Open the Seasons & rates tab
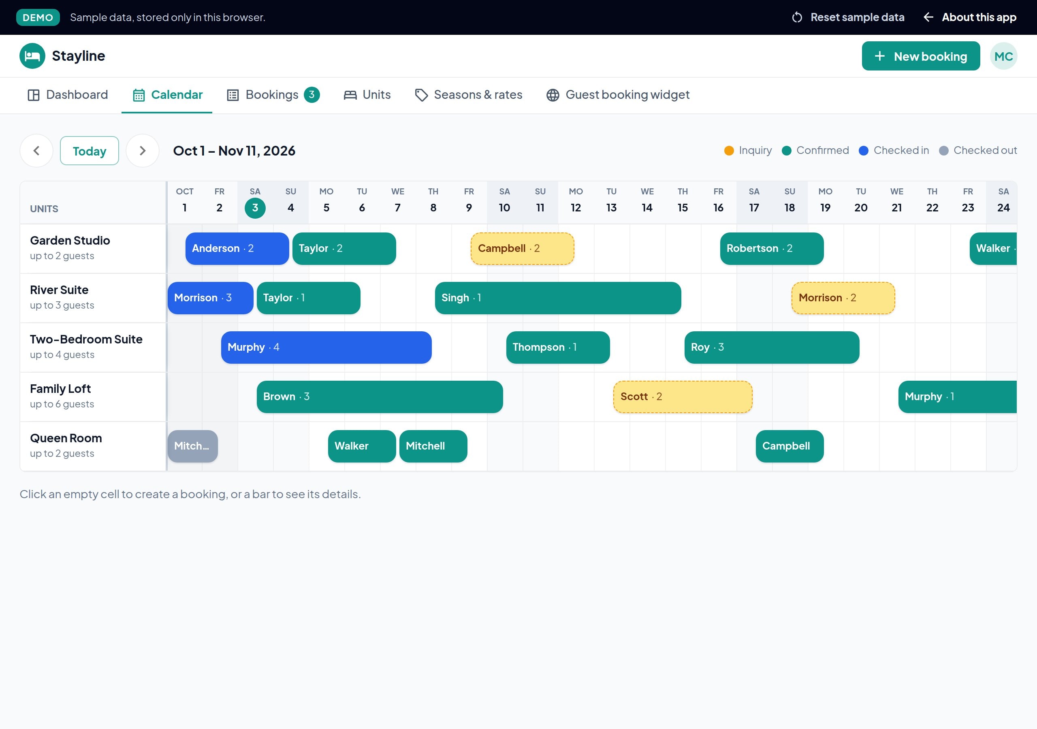1037x729 pixels. tap(468, 95)
